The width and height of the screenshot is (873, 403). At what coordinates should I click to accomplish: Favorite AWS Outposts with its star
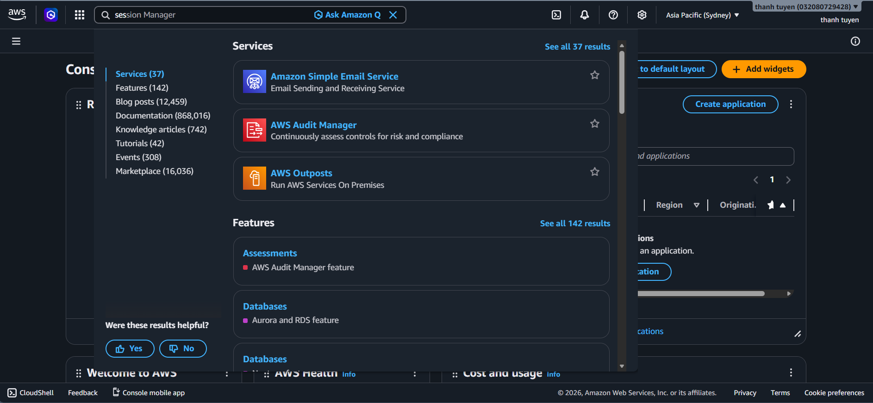tap(595, 172)
